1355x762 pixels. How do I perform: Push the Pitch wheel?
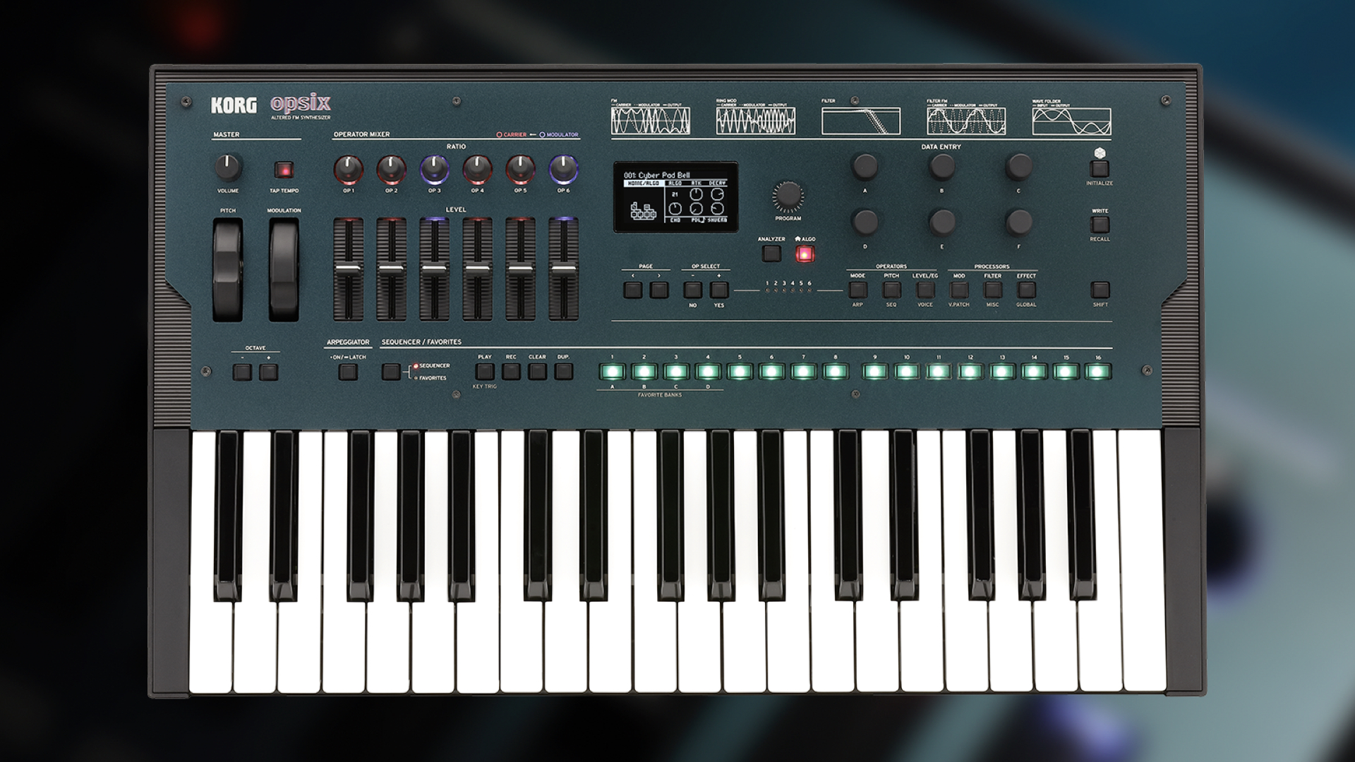[227, 270]
